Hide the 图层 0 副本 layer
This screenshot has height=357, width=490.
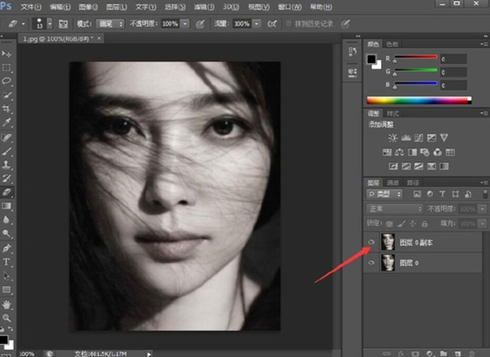tap(372, 242)
